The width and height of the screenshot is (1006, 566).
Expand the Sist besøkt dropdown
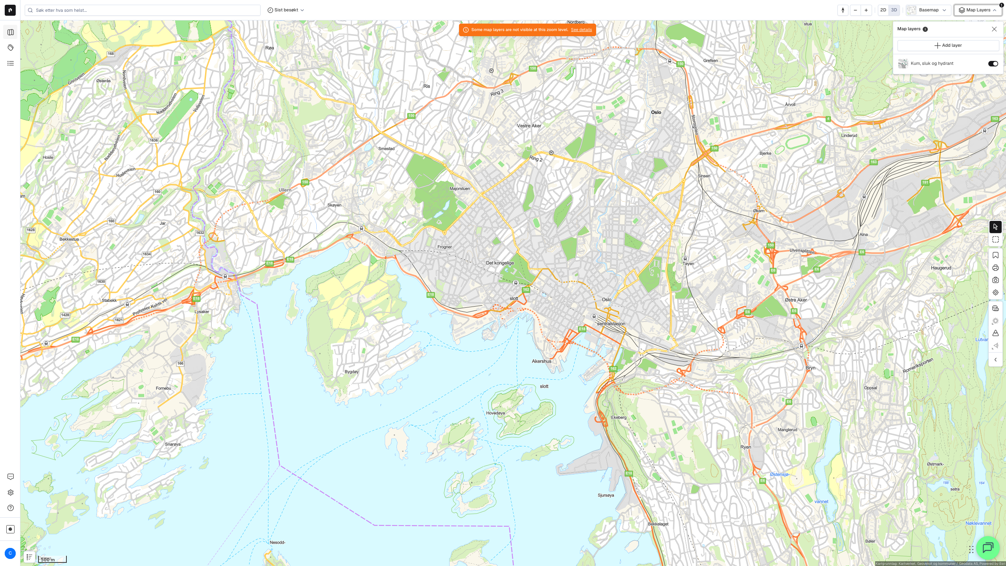pos(286,10)
